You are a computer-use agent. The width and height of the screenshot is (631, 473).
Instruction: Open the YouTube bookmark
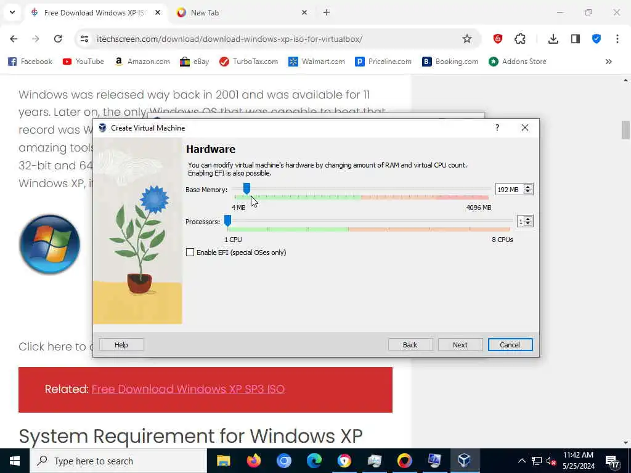(83, 62)
